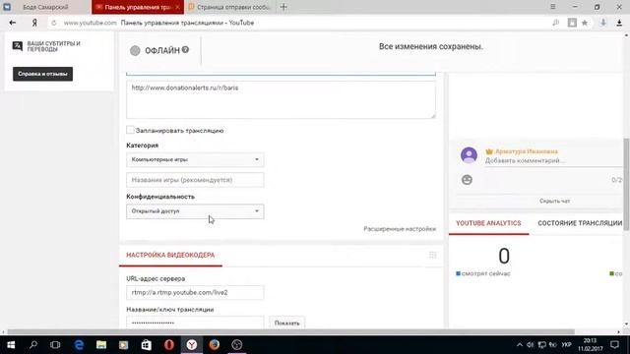The image size is (630, 354).
Task: Click the URL-адрес сервера field
Action: coord(195,293)
